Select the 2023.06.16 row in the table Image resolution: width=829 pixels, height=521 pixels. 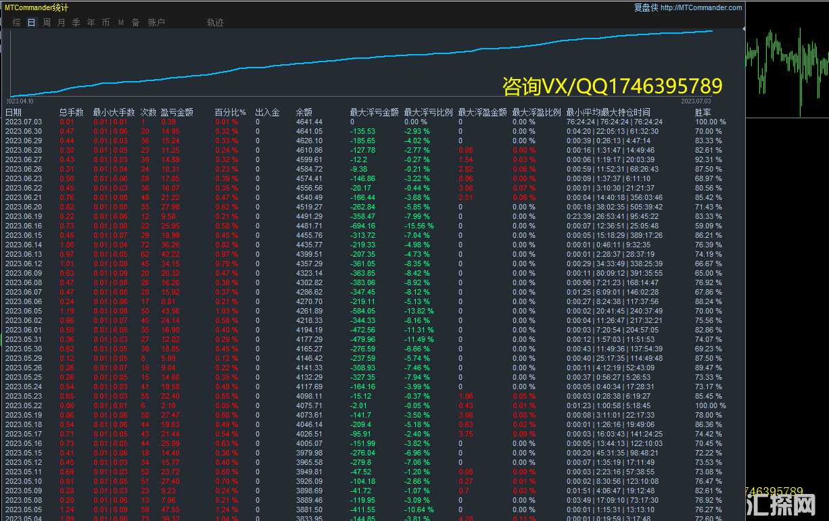[24, 226]
